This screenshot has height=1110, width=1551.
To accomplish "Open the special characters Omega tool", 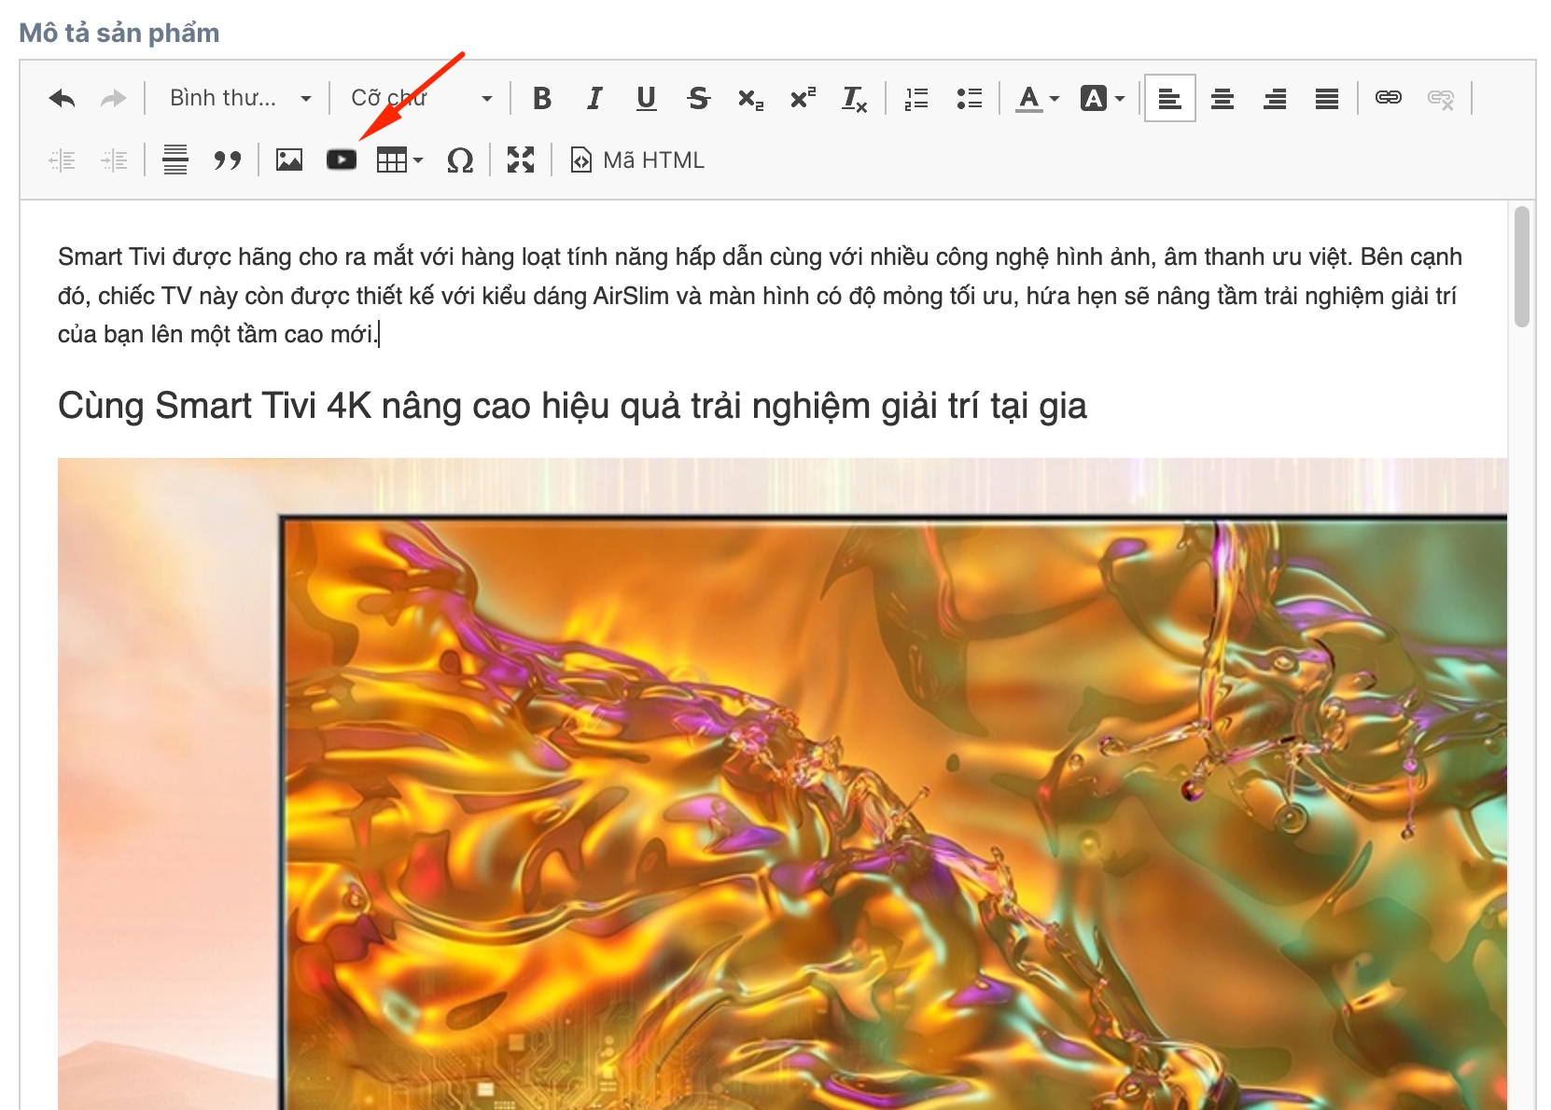I will click(x=460, y=160).
